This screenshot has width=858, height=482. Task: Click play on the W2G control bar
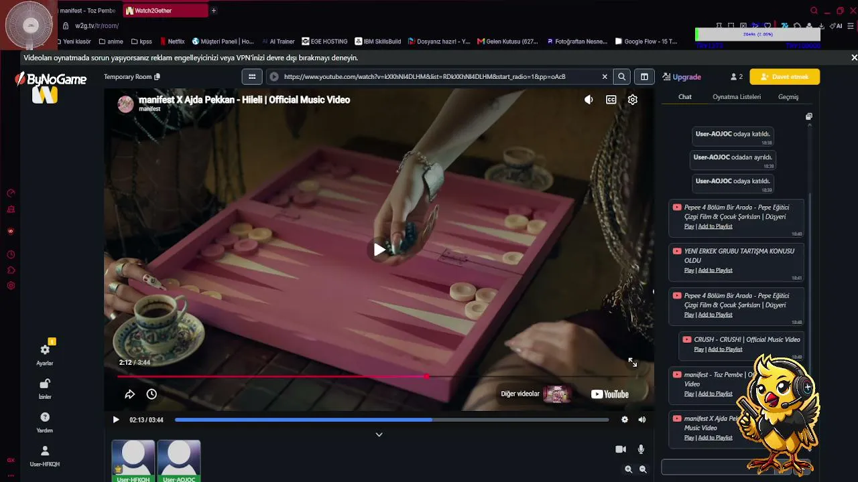coord(116,420)
